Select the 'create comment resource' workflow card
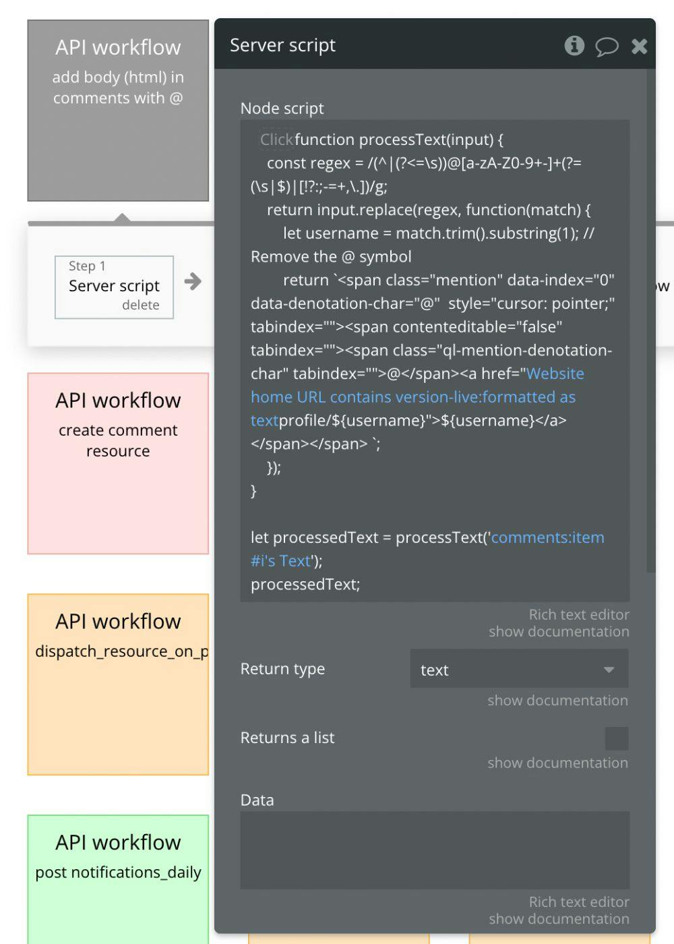The image size is (674, 944). (x=117, y=462)
